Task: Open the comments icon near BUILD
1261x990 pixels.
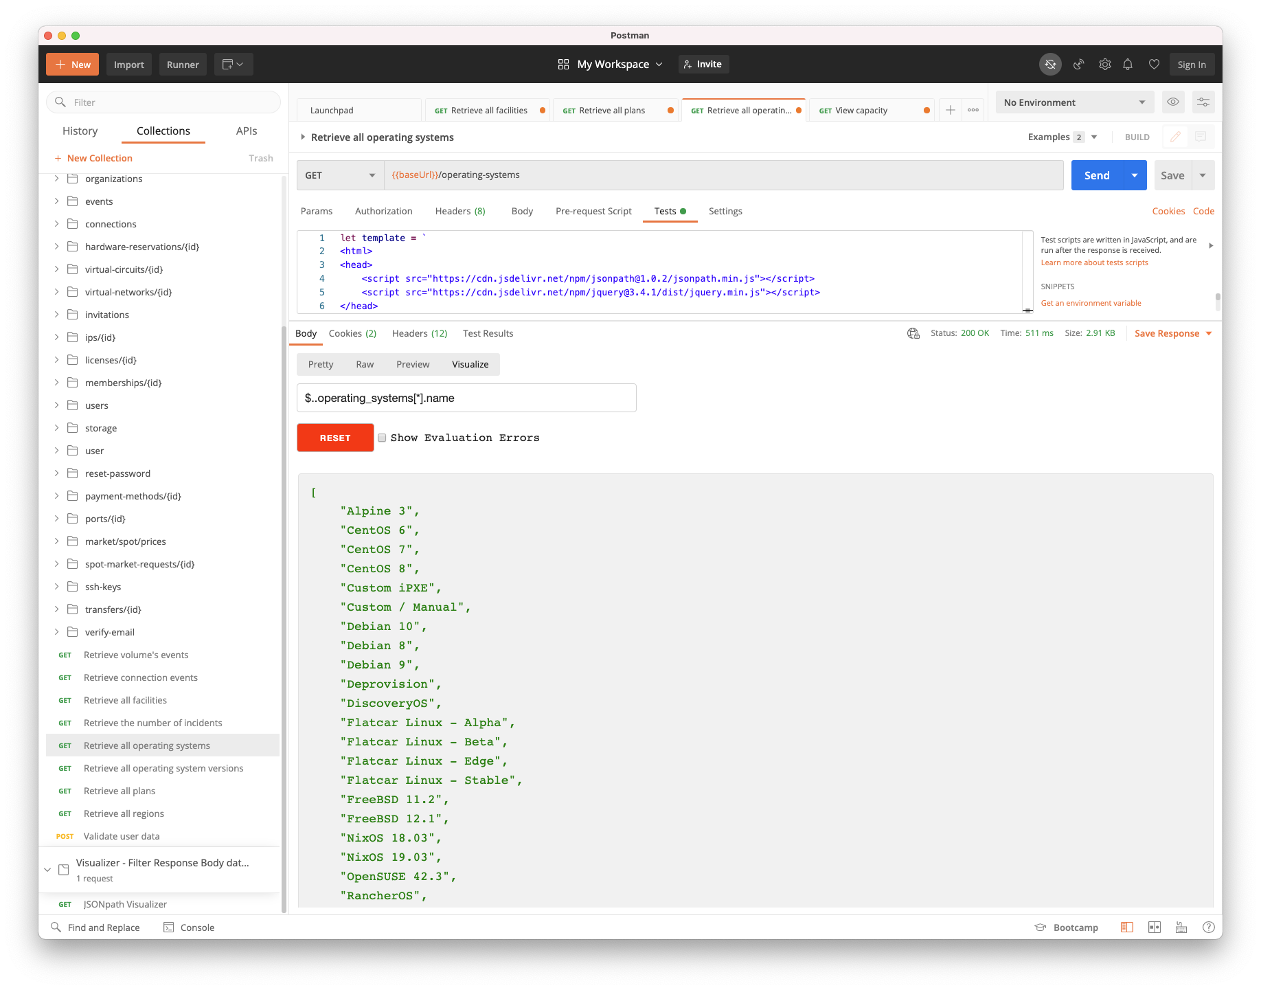Action: (x=1201, y=137)
